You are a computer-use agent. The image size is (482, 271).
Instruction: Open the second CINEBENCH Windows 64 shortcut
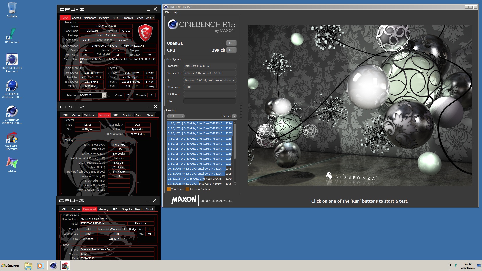(x=12, y=115)
